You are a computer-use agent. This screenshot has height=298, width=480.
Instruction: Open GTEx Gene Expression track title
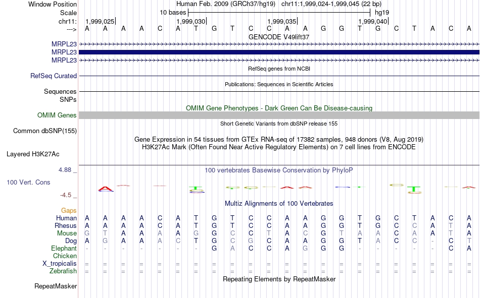pos(279,139)
